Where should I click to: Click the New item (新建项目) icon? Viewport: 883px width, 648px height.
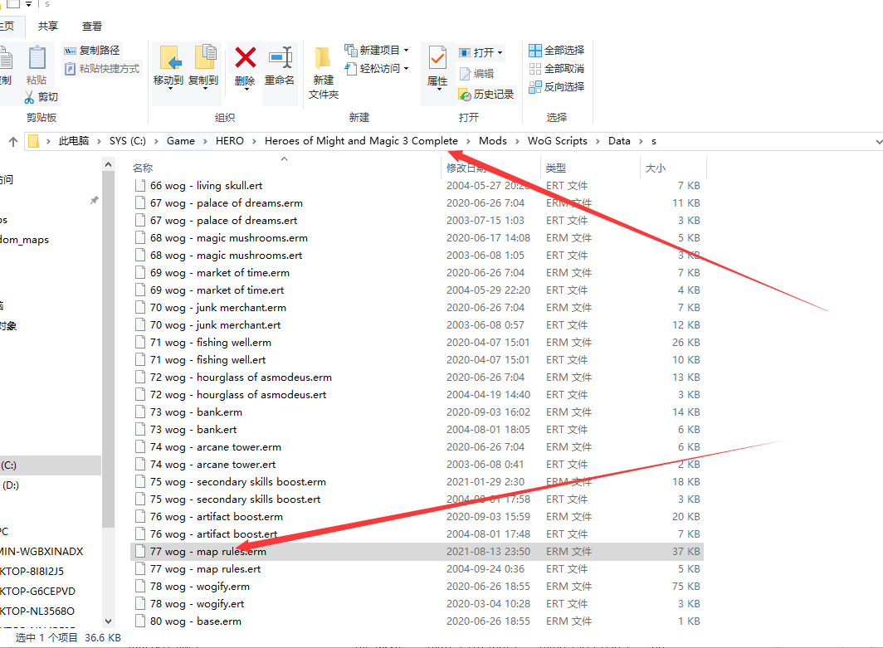tap(350, 51)
